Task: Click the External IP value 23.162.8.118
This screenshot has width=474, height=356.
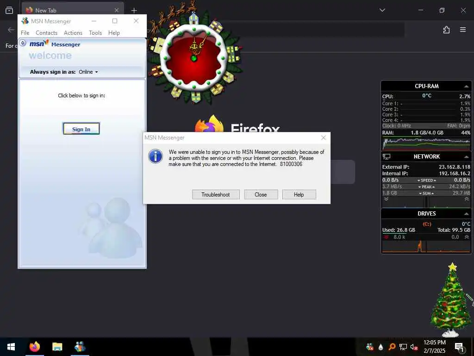Action: 455,167
